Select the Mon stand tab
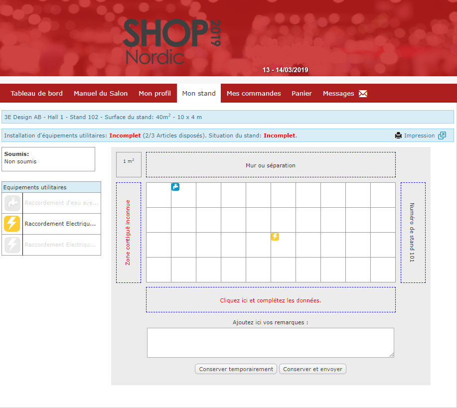The width and height of the screenshot is (457, 408). point(199,93)
